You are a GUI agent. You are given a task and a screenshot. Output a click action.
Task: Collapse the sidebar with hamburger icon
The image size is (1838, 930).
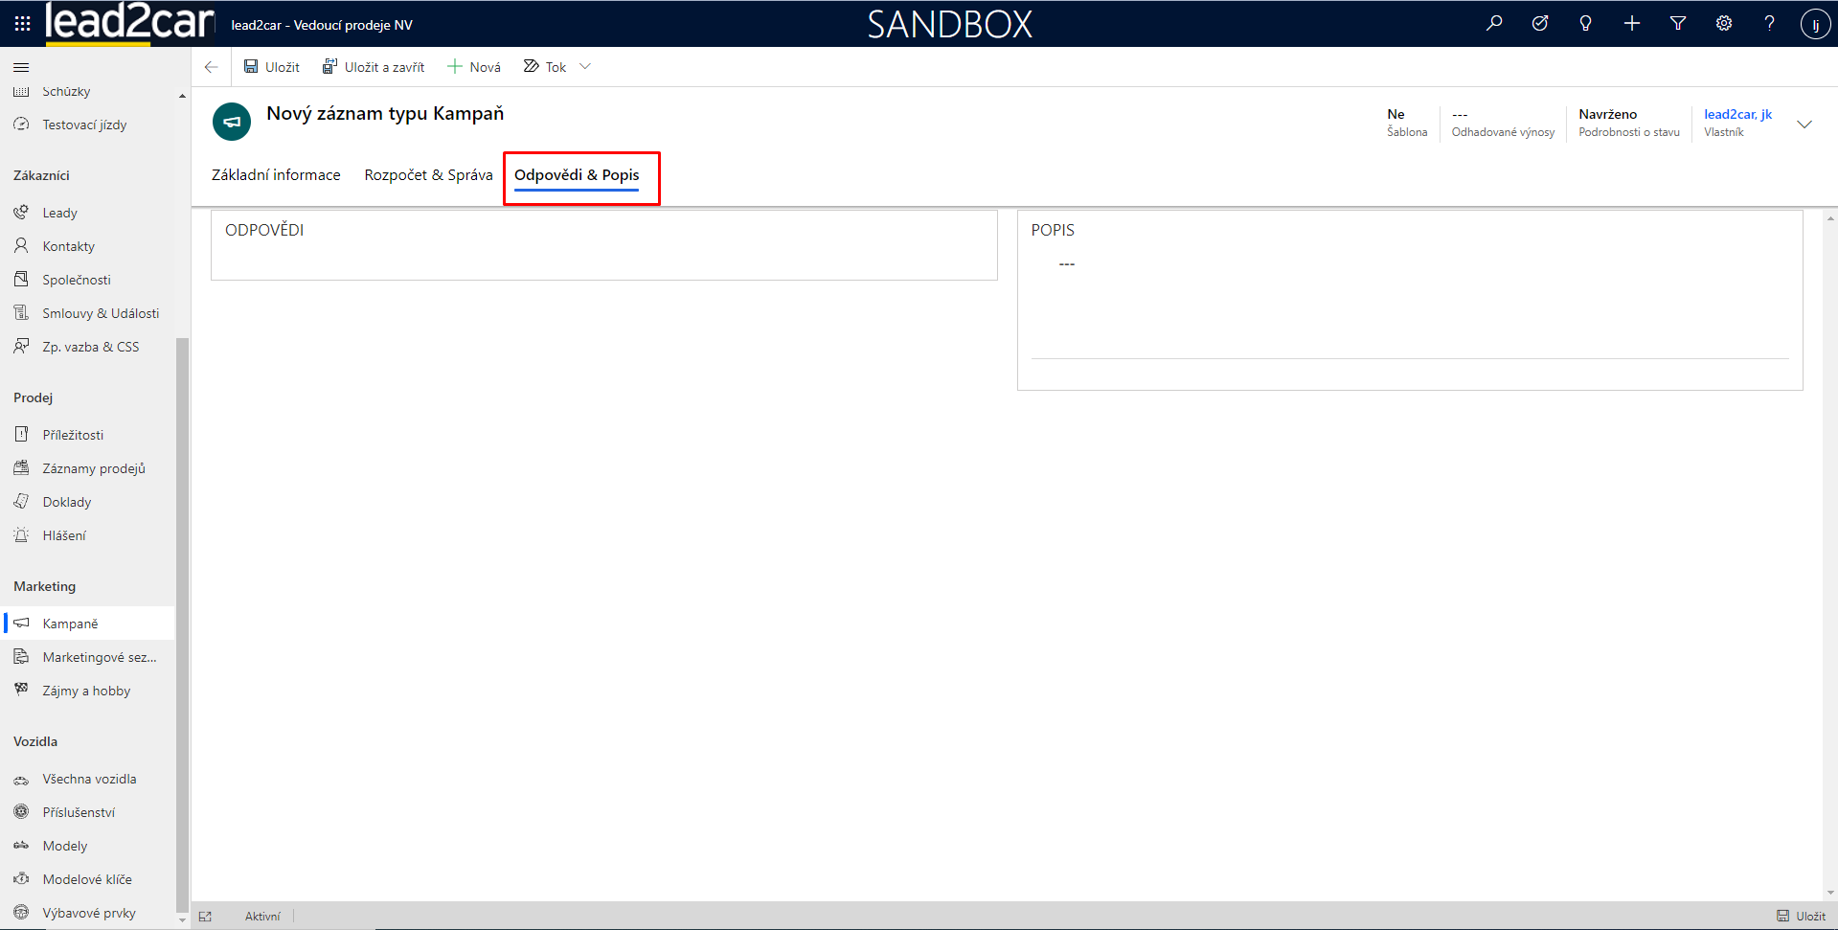click(x=21, y=67)
